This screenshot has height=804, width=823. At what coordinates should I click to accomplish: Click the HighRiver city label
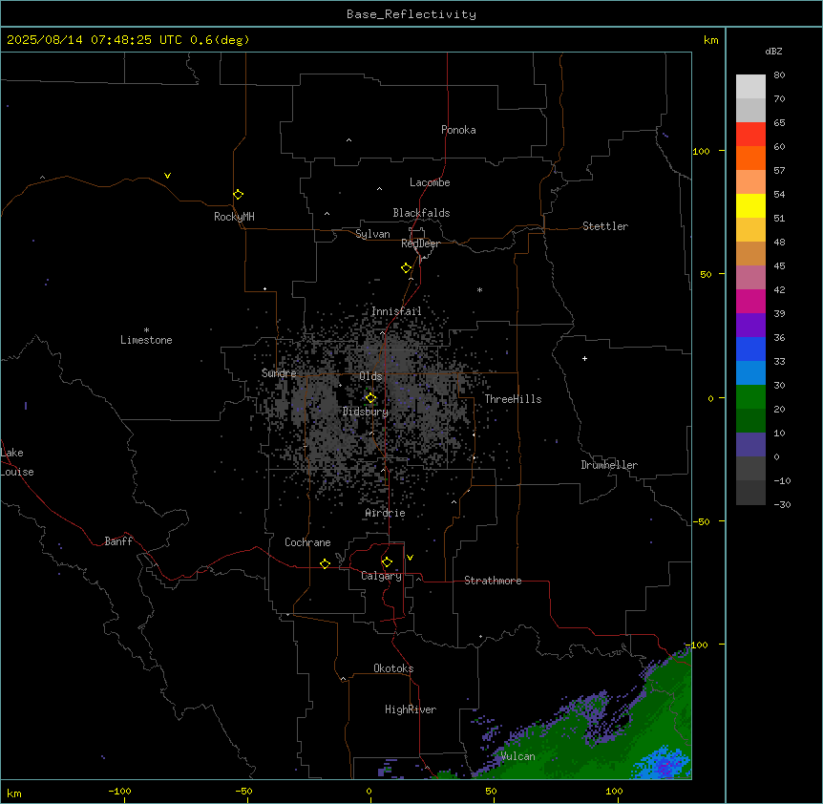411,709
